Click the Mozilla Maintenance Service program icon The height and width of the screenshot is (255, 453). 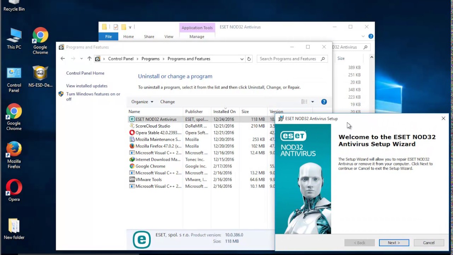tap(132, 140)
